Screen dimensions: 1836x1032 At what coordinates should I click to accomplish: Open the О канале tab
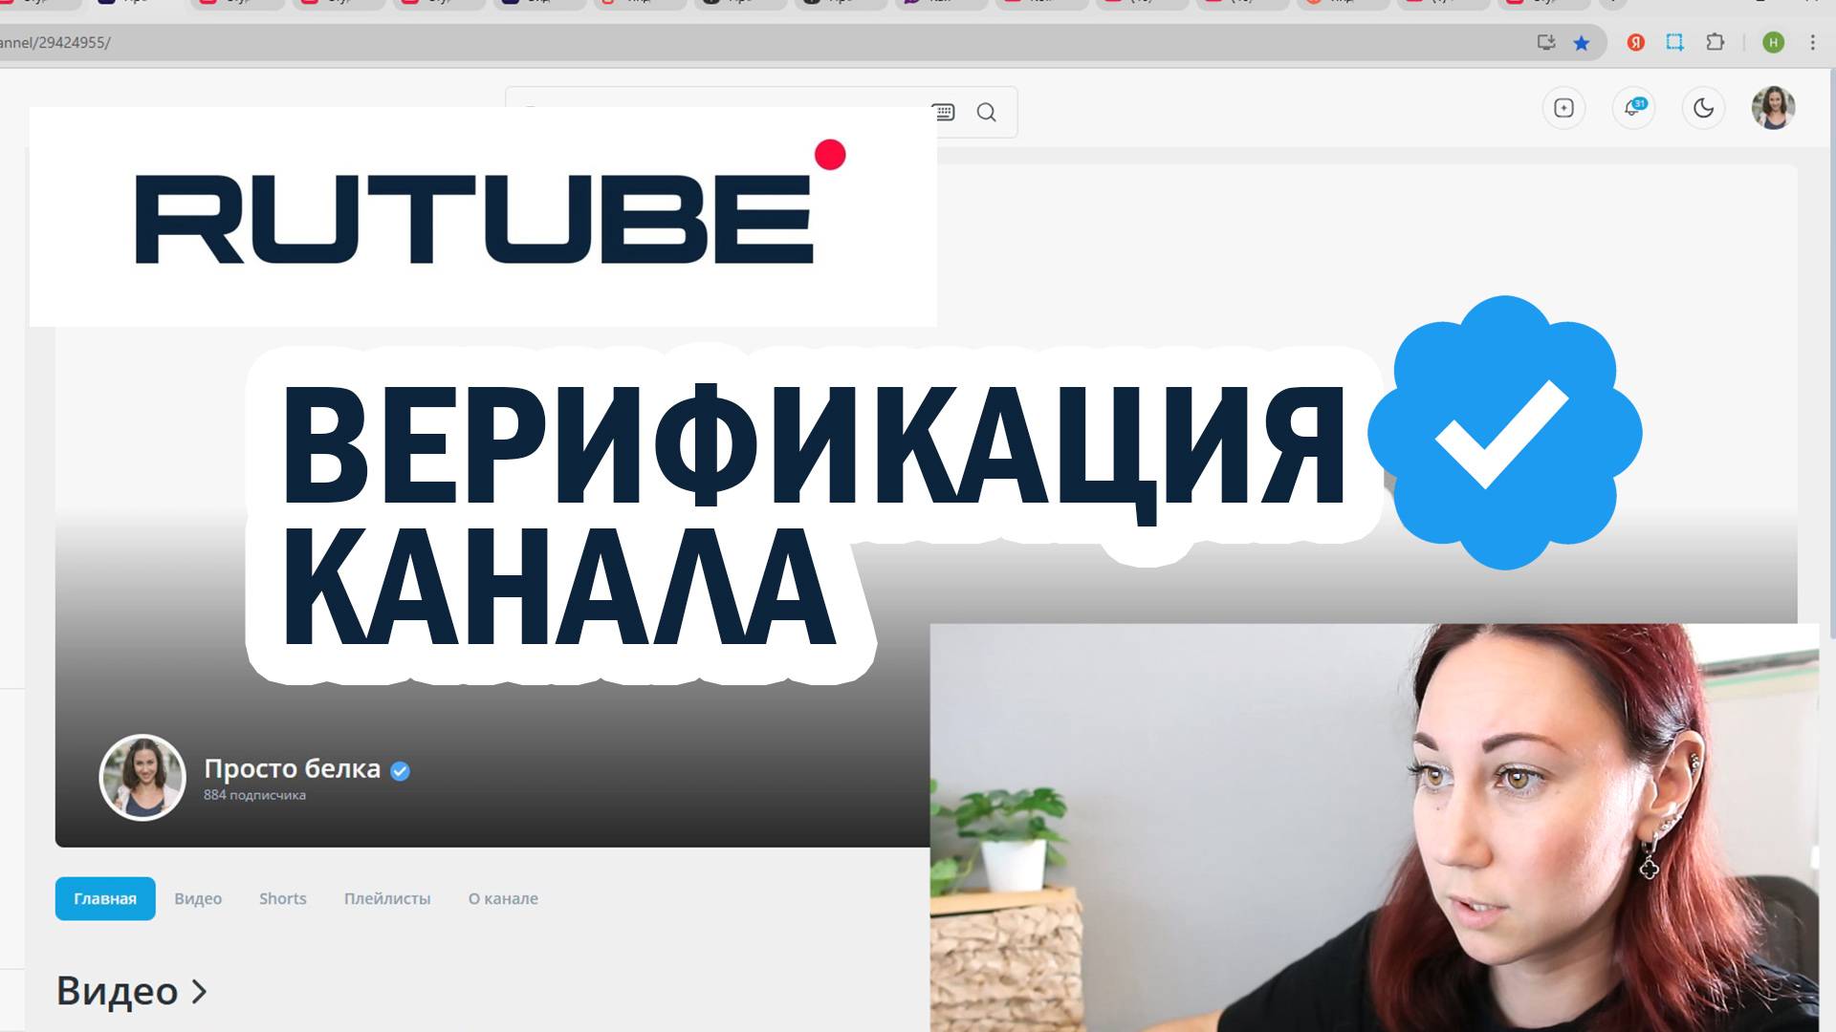point(503,898)
